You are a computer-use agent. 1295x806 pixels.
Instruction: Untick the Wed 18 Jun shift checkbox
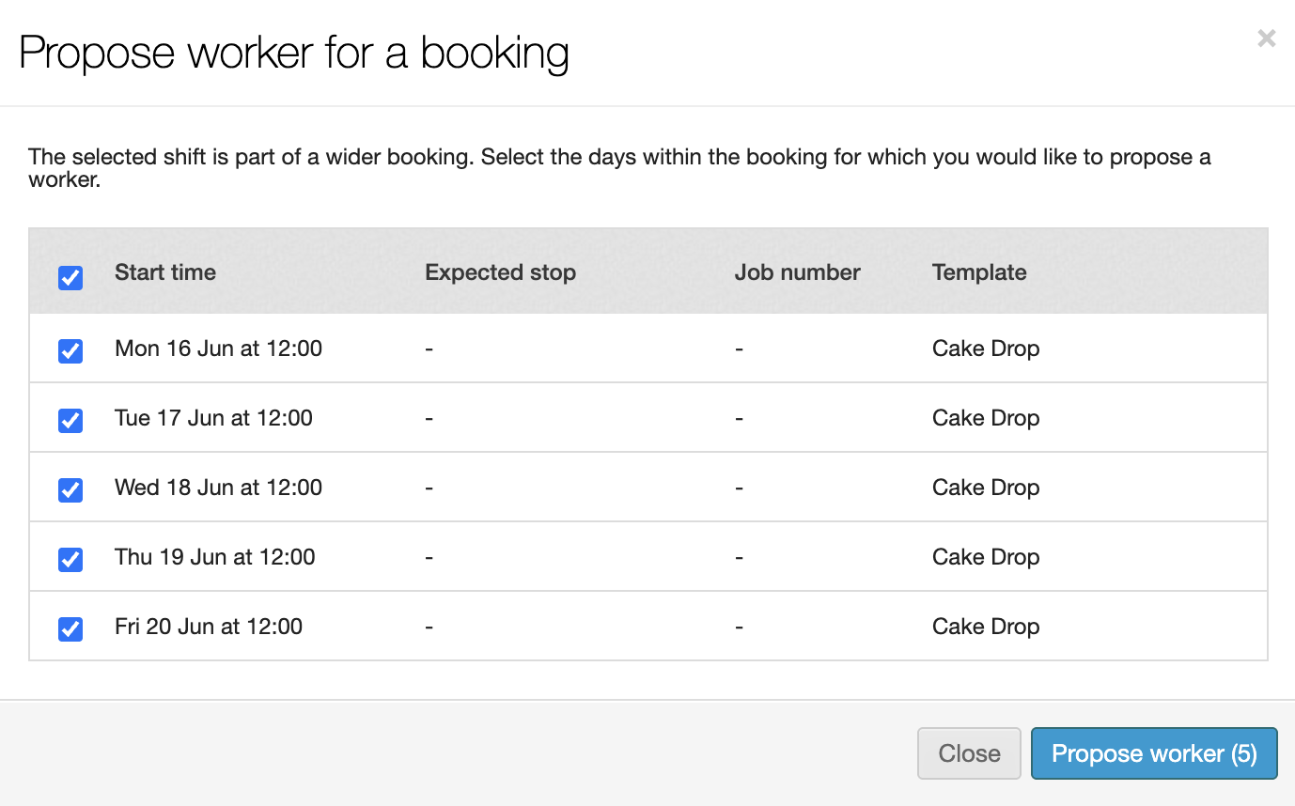pyautogui.click(x=70, y=489)
